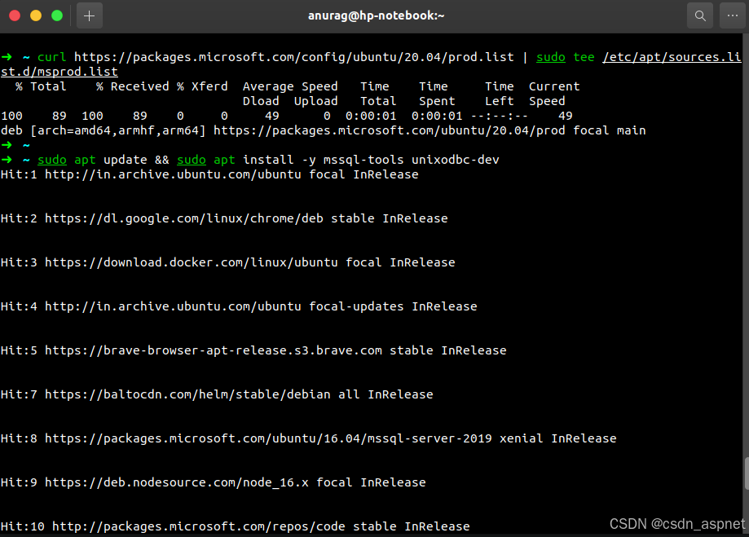
Task: Click the window title anurag@hp-notebook:~
Action: [376, 15]
